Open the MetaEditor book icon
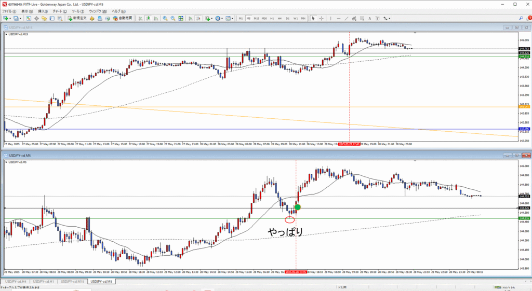 tap(92, 18)
